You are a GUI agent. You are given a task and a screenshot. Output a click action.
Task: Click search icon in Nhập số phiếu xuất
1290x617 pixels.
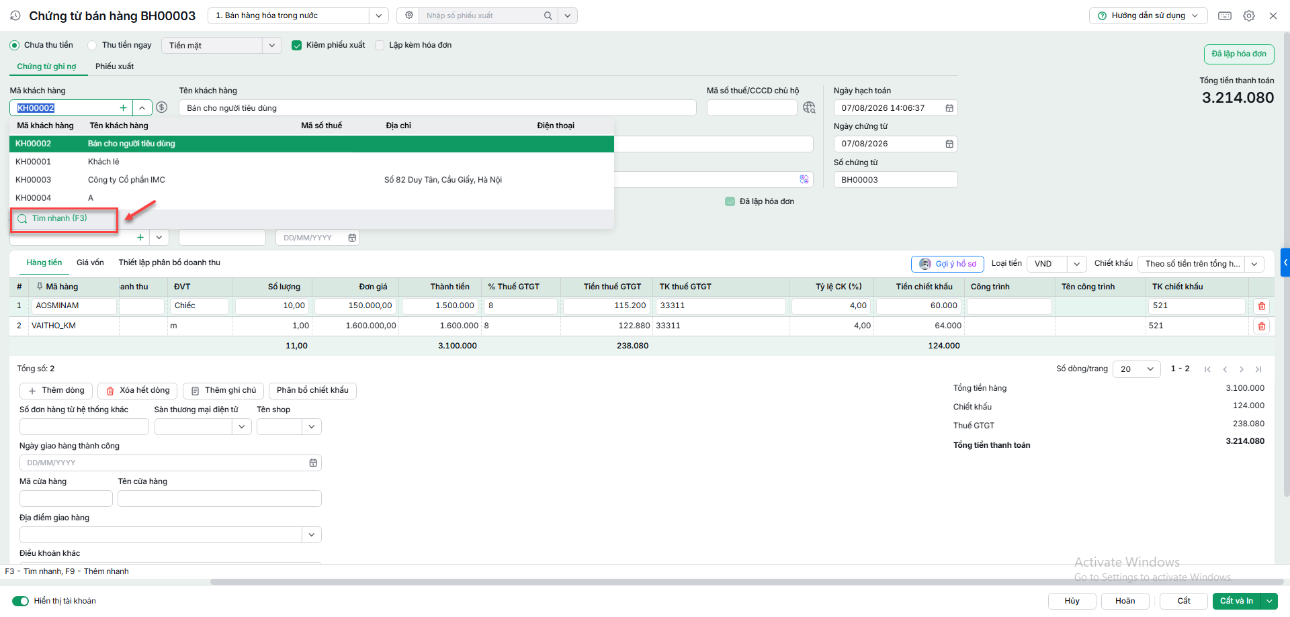coord(548,15)
